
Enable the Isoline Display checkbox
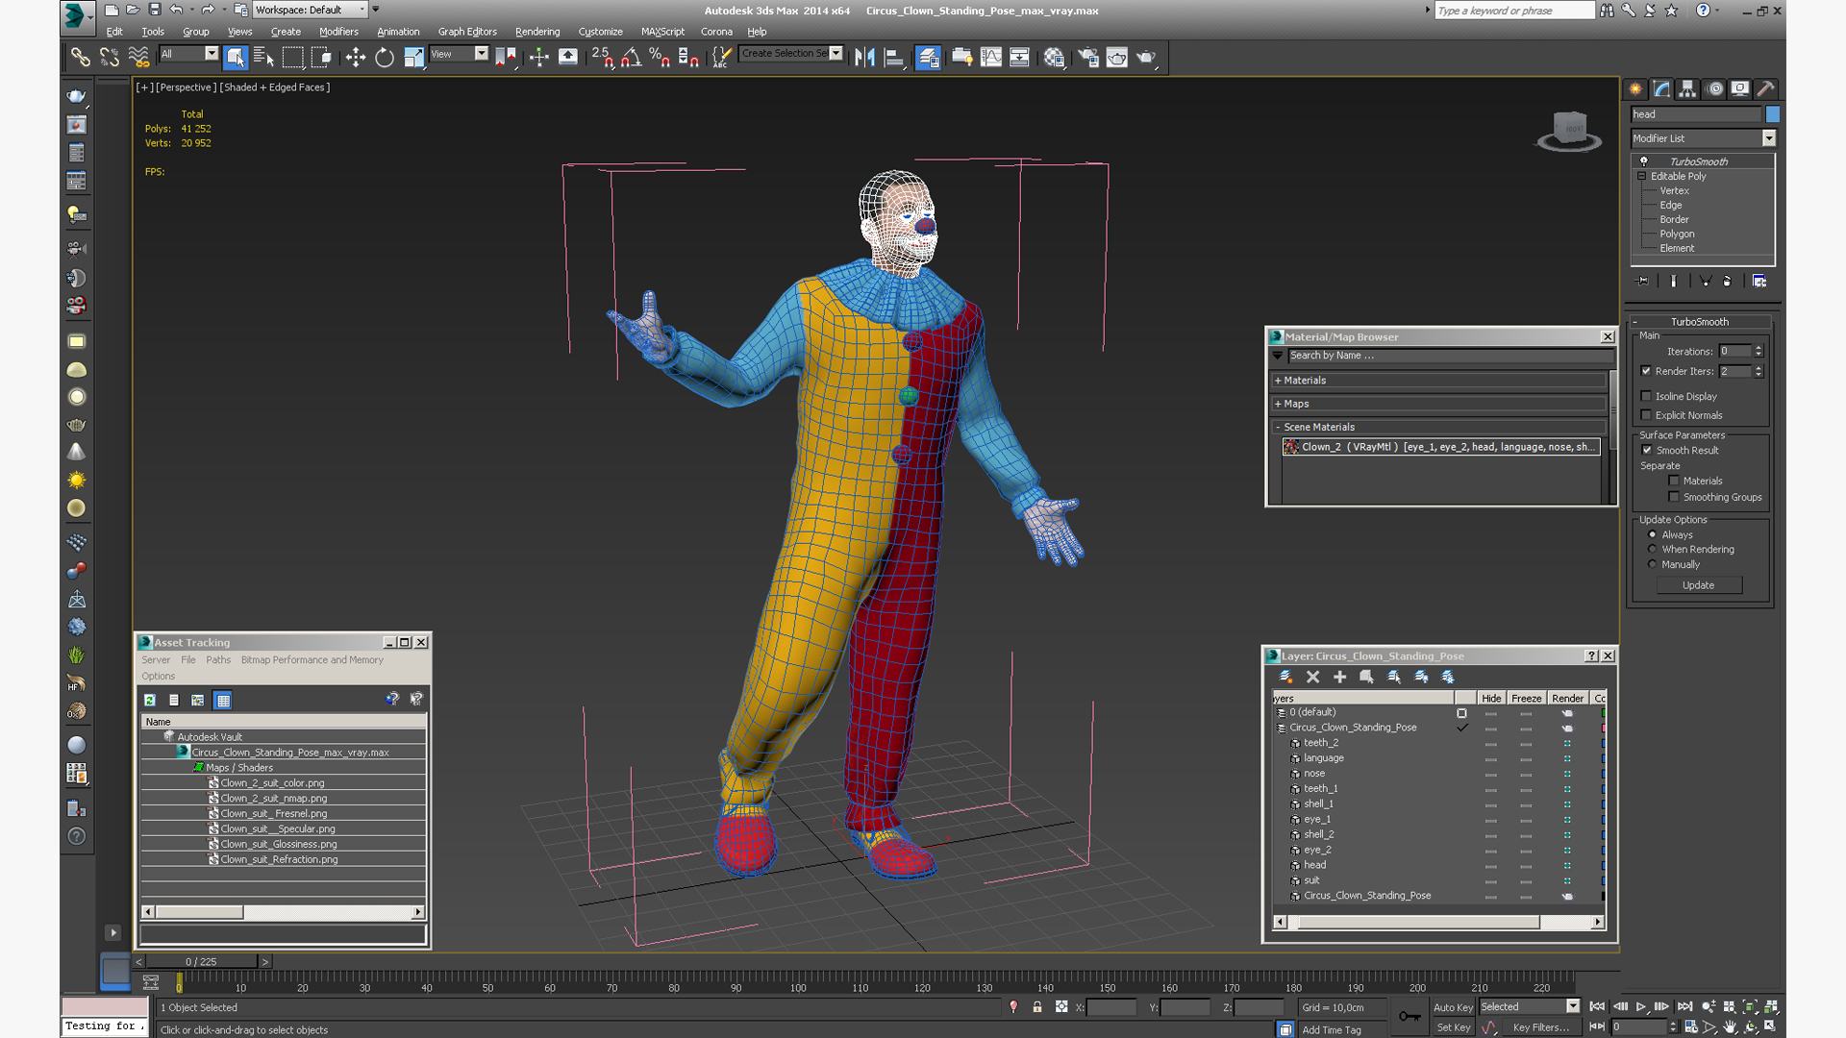pos(1646,396)
